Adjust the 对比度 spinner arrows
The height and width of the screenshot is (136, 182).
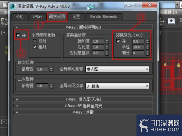[x=107, y=47]
